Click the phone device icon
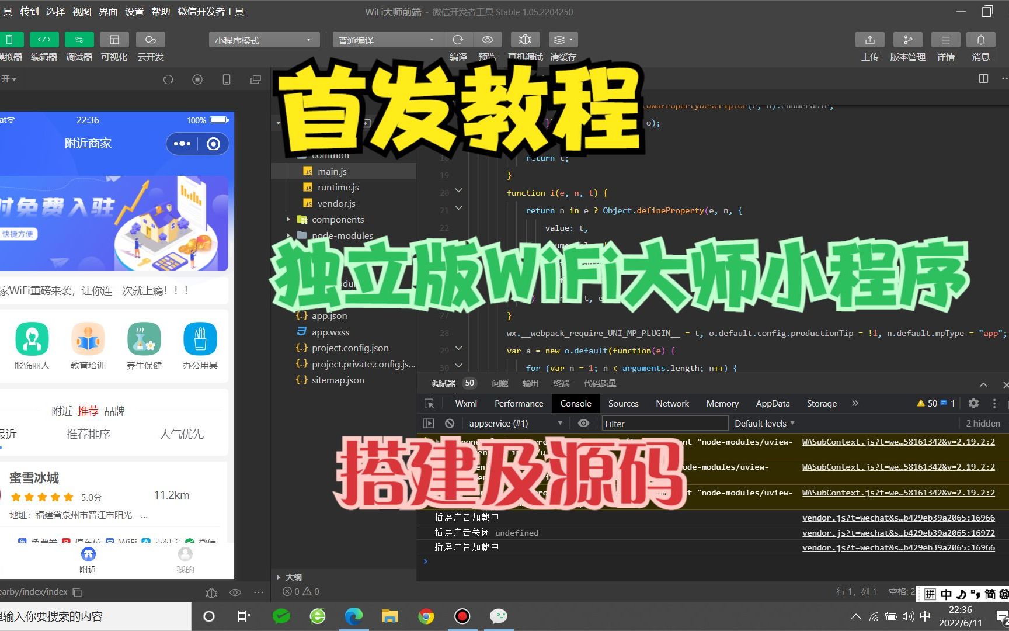Image resolution: width=1009 pixels, height=631 pixels. tap(227, 79)
